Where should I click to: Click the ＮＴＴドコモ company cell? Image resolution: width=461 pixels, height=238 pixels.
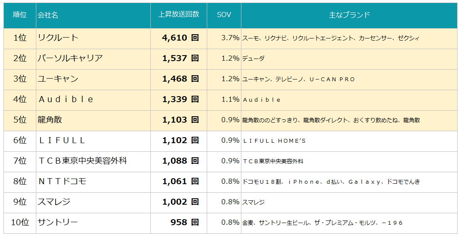click(62, 181)
